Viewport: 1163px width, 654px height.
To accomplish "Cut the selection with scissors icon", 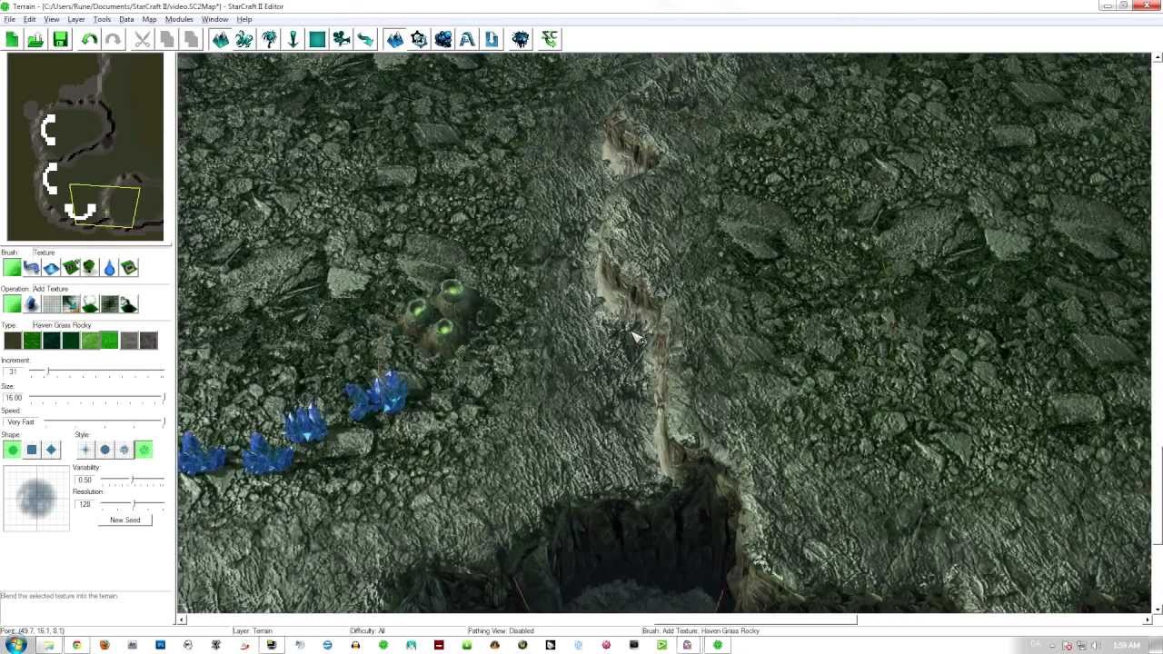I will [143, 39].
